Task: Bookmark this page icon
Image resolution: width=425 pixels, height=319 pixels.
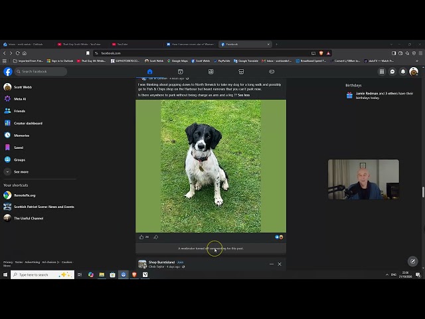Action: click(x=88, y=53)
